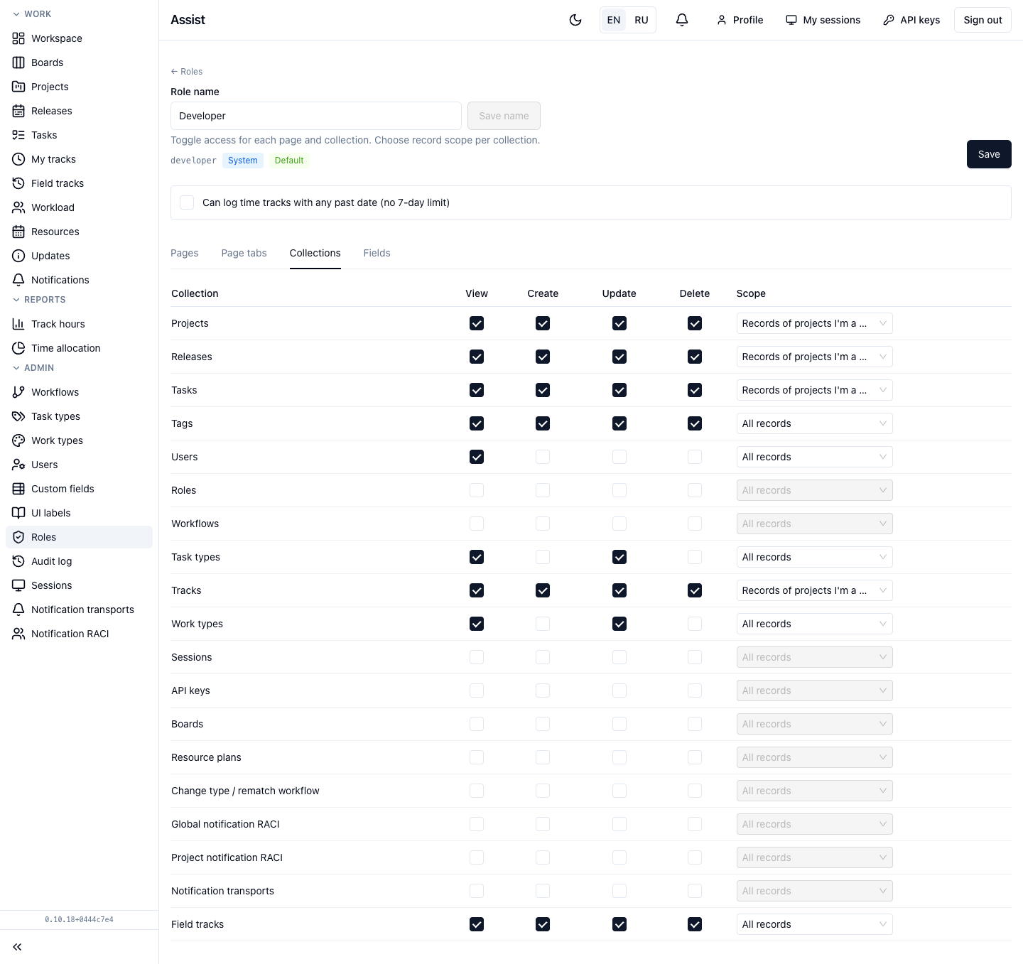Click the Sign out button
1023x964 pixels.
pos(983,20)
